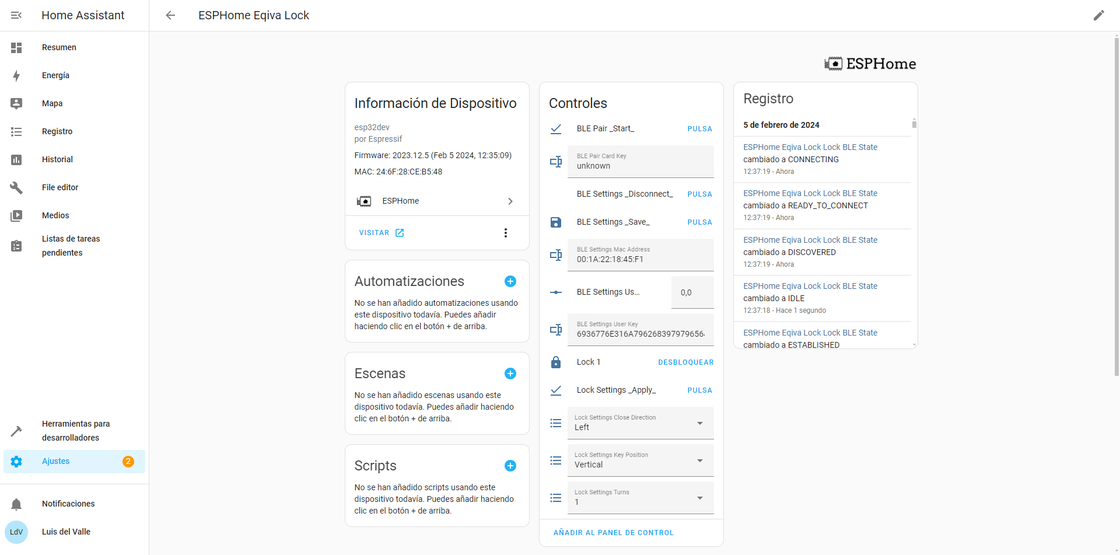The width and height of the screenshot is (1120, 555).
Task: Click the Lock 1 padlock icon
Action: [556, 362]
